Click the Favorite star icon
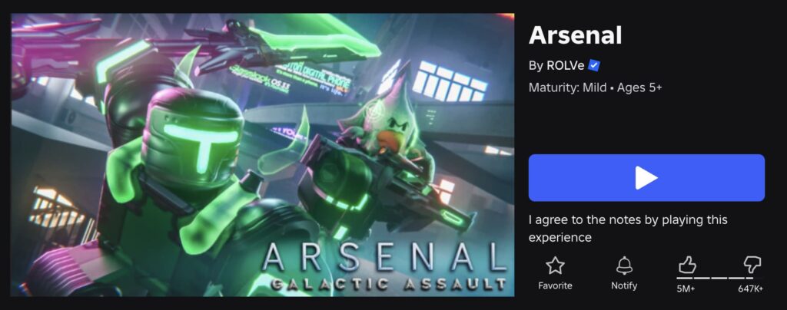The width and height of the screenshot is (787, 310). click(x=555, y=265)
